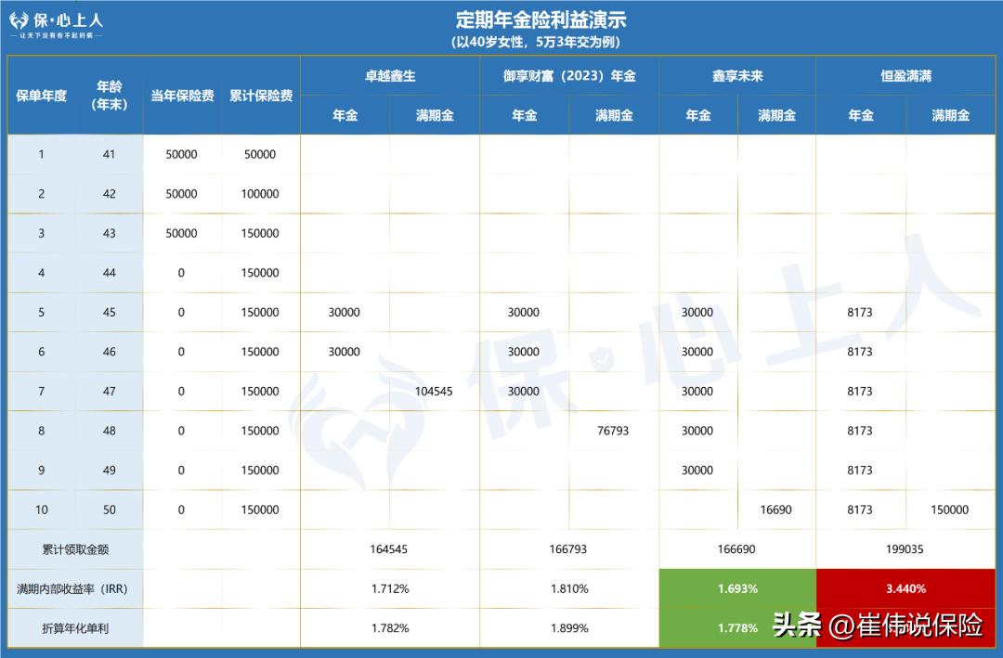1003x658 pixels.
Task: Select the age cell 45
Action: click(x=110, y=313)
